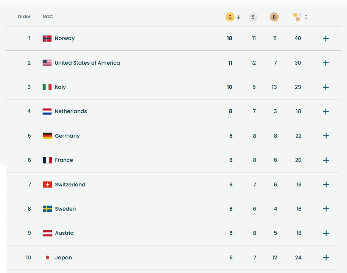Show Netherlands medal details
Viewport: 347px width, 273px height.
325,112
